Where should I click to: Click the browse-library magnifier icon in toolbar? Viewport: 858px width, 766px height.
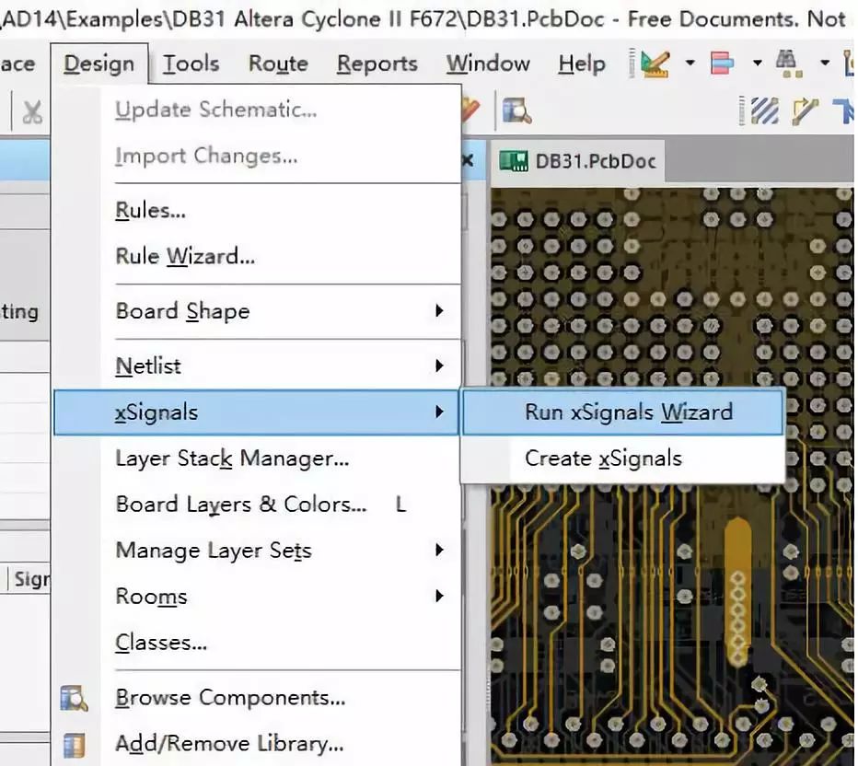[x=516, y=111]
